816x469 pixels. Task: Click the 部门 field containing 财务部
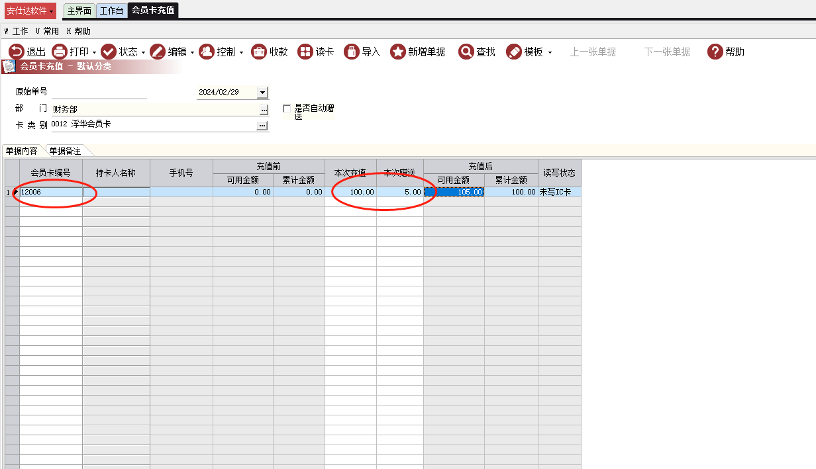click(155, 110)
